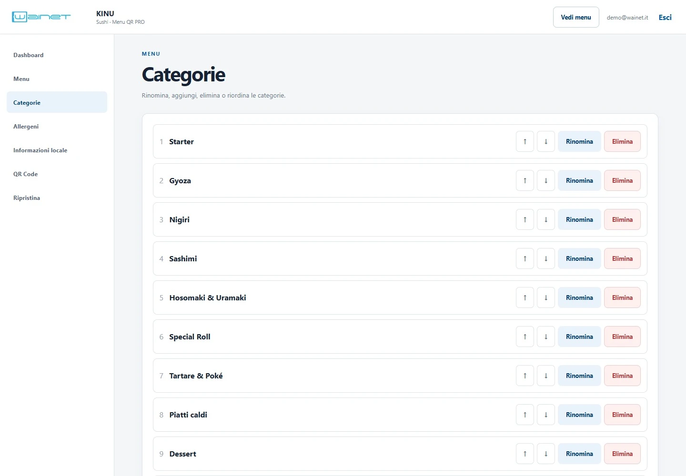
Task: Move Starter category down with arrow
Action: coord(546,141)
